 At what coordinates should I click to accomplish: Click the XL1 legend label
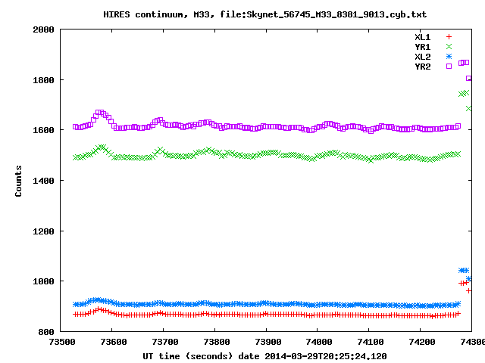[x=423, y=37]
